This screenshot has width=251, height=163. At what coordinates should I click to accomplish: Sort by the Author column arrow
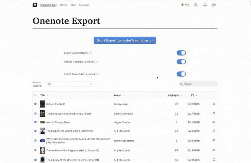pos(124,95)
